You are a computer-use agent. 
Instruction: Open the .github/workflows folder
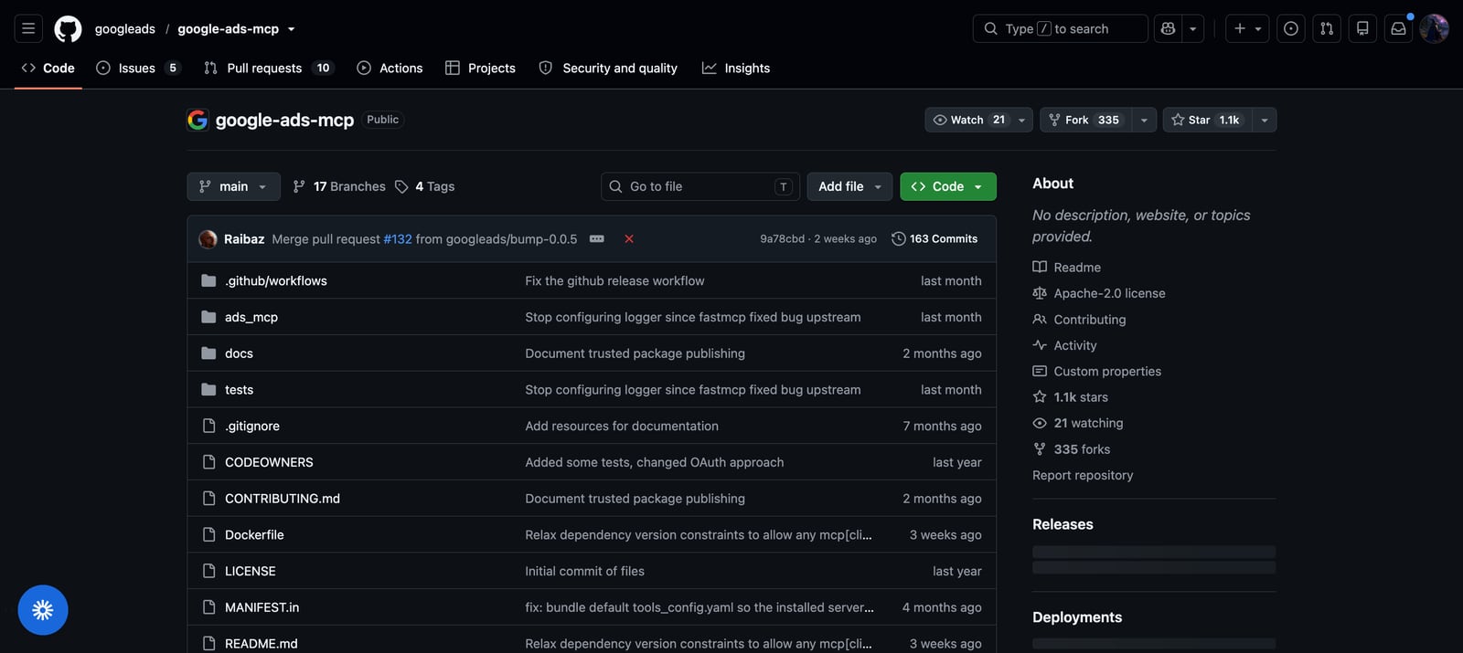click(276, 280)
